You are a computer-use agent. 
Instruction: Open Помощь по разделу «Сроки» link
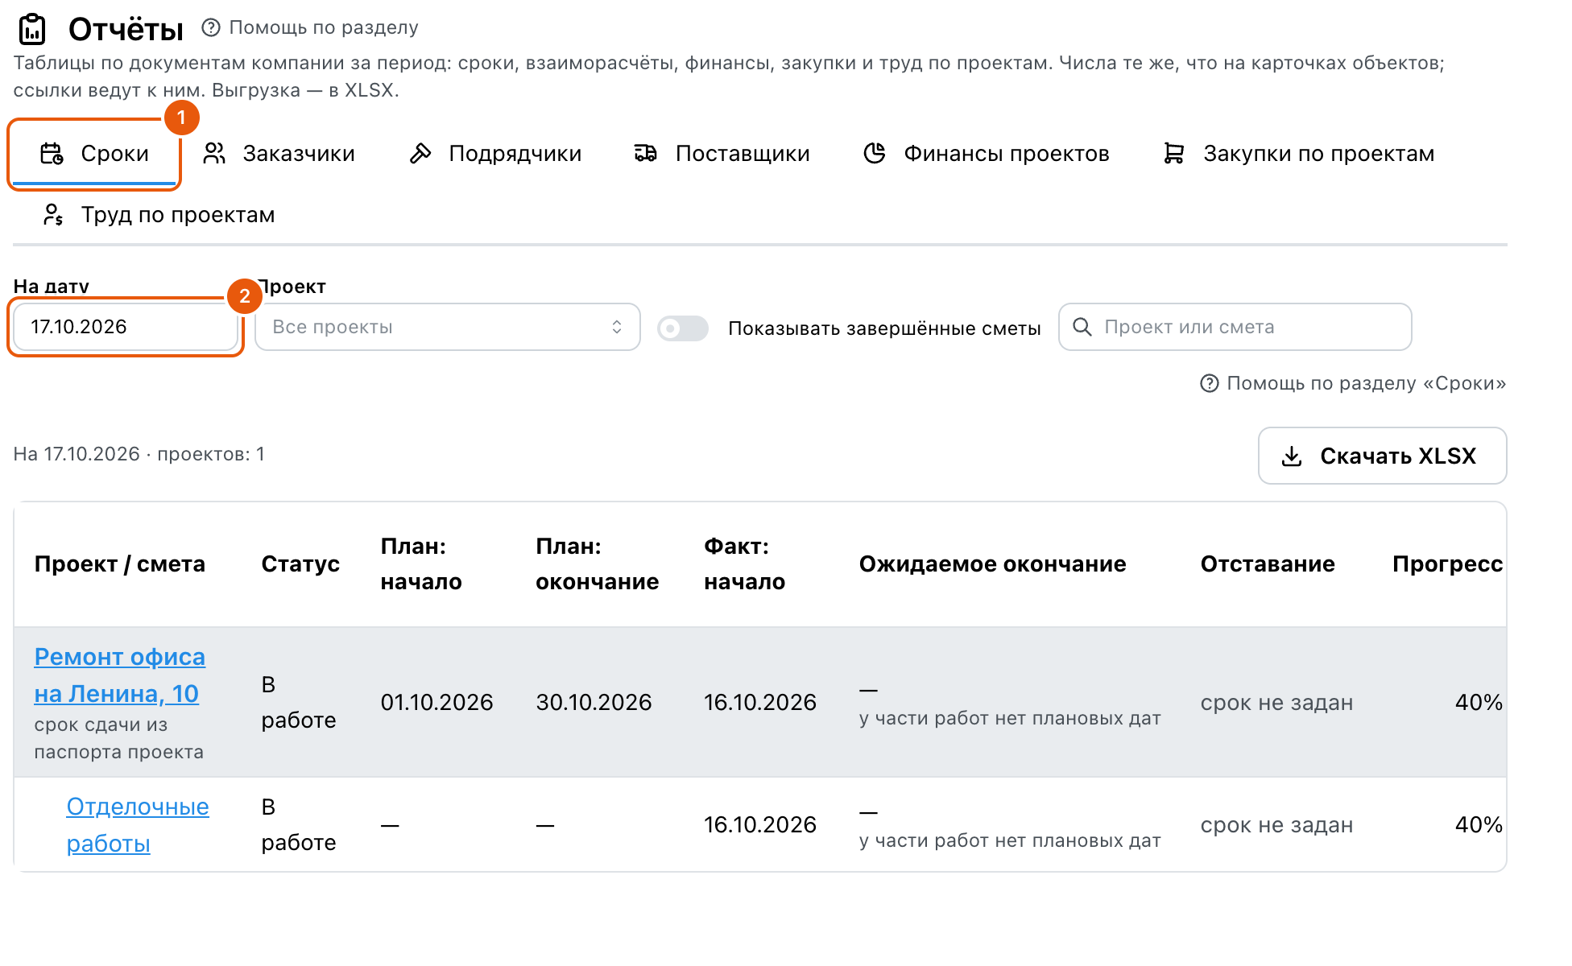[x=1353, y=383]
